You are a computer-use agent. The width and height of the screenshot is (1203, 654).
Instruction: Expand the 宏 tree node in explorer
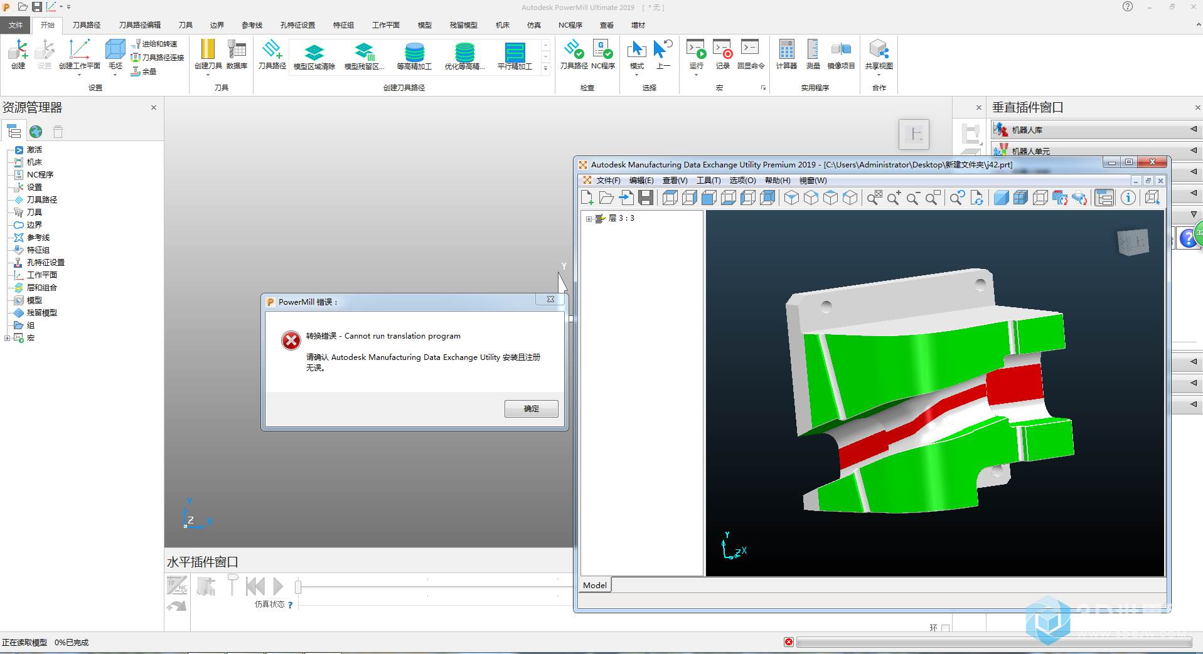(x=7, y=338)
